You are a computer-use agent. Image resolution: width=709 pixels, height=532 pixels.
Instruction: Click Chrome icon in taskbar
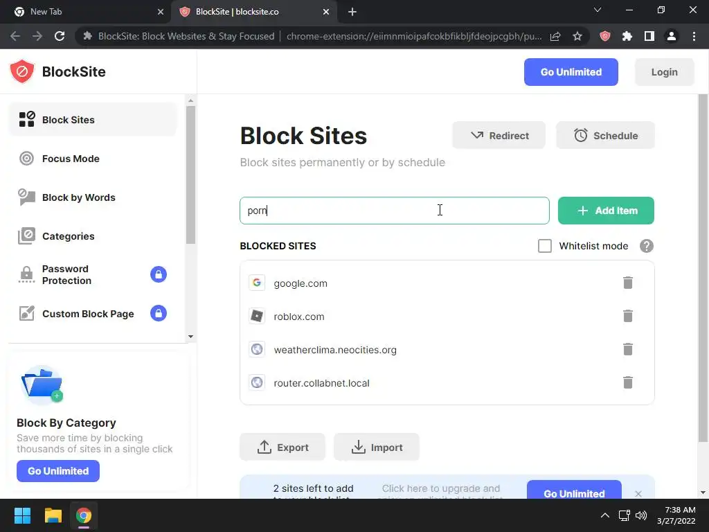[x=84, y=515]
